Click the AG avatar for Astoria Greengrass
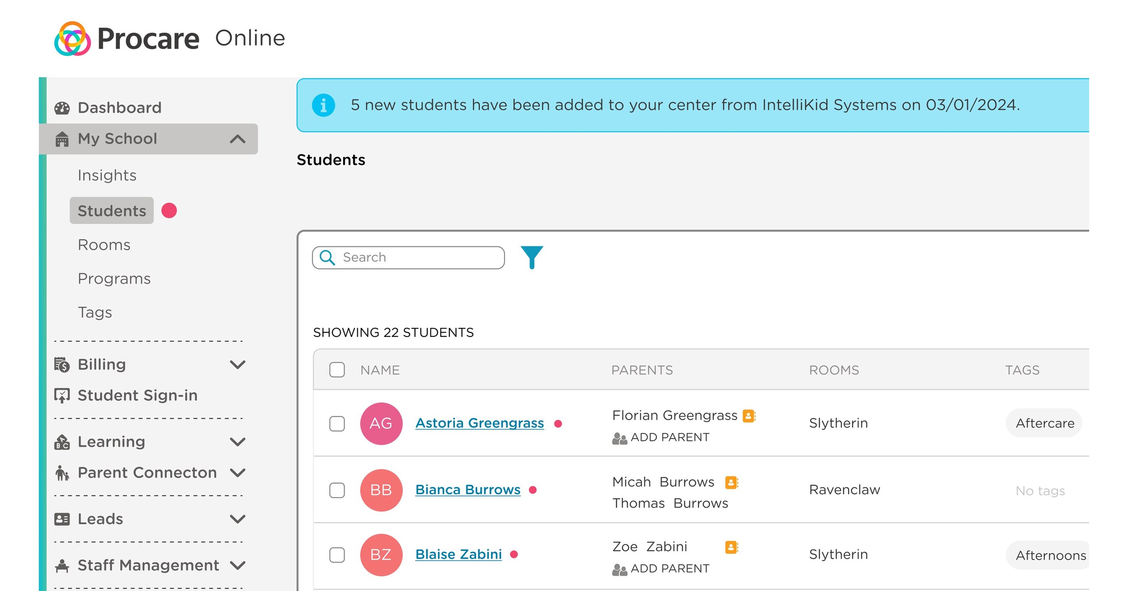 (x=381, y=423)
